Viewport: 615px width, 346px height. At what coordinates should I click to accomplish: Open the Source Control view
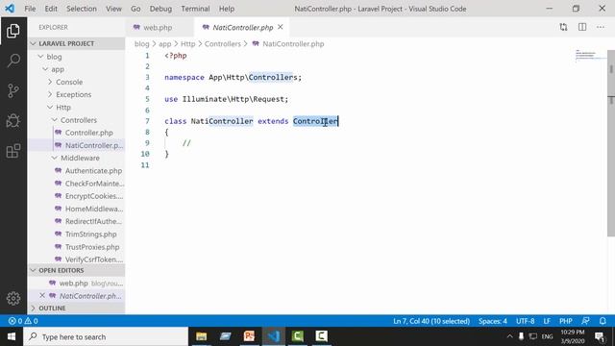pos(13,90)
